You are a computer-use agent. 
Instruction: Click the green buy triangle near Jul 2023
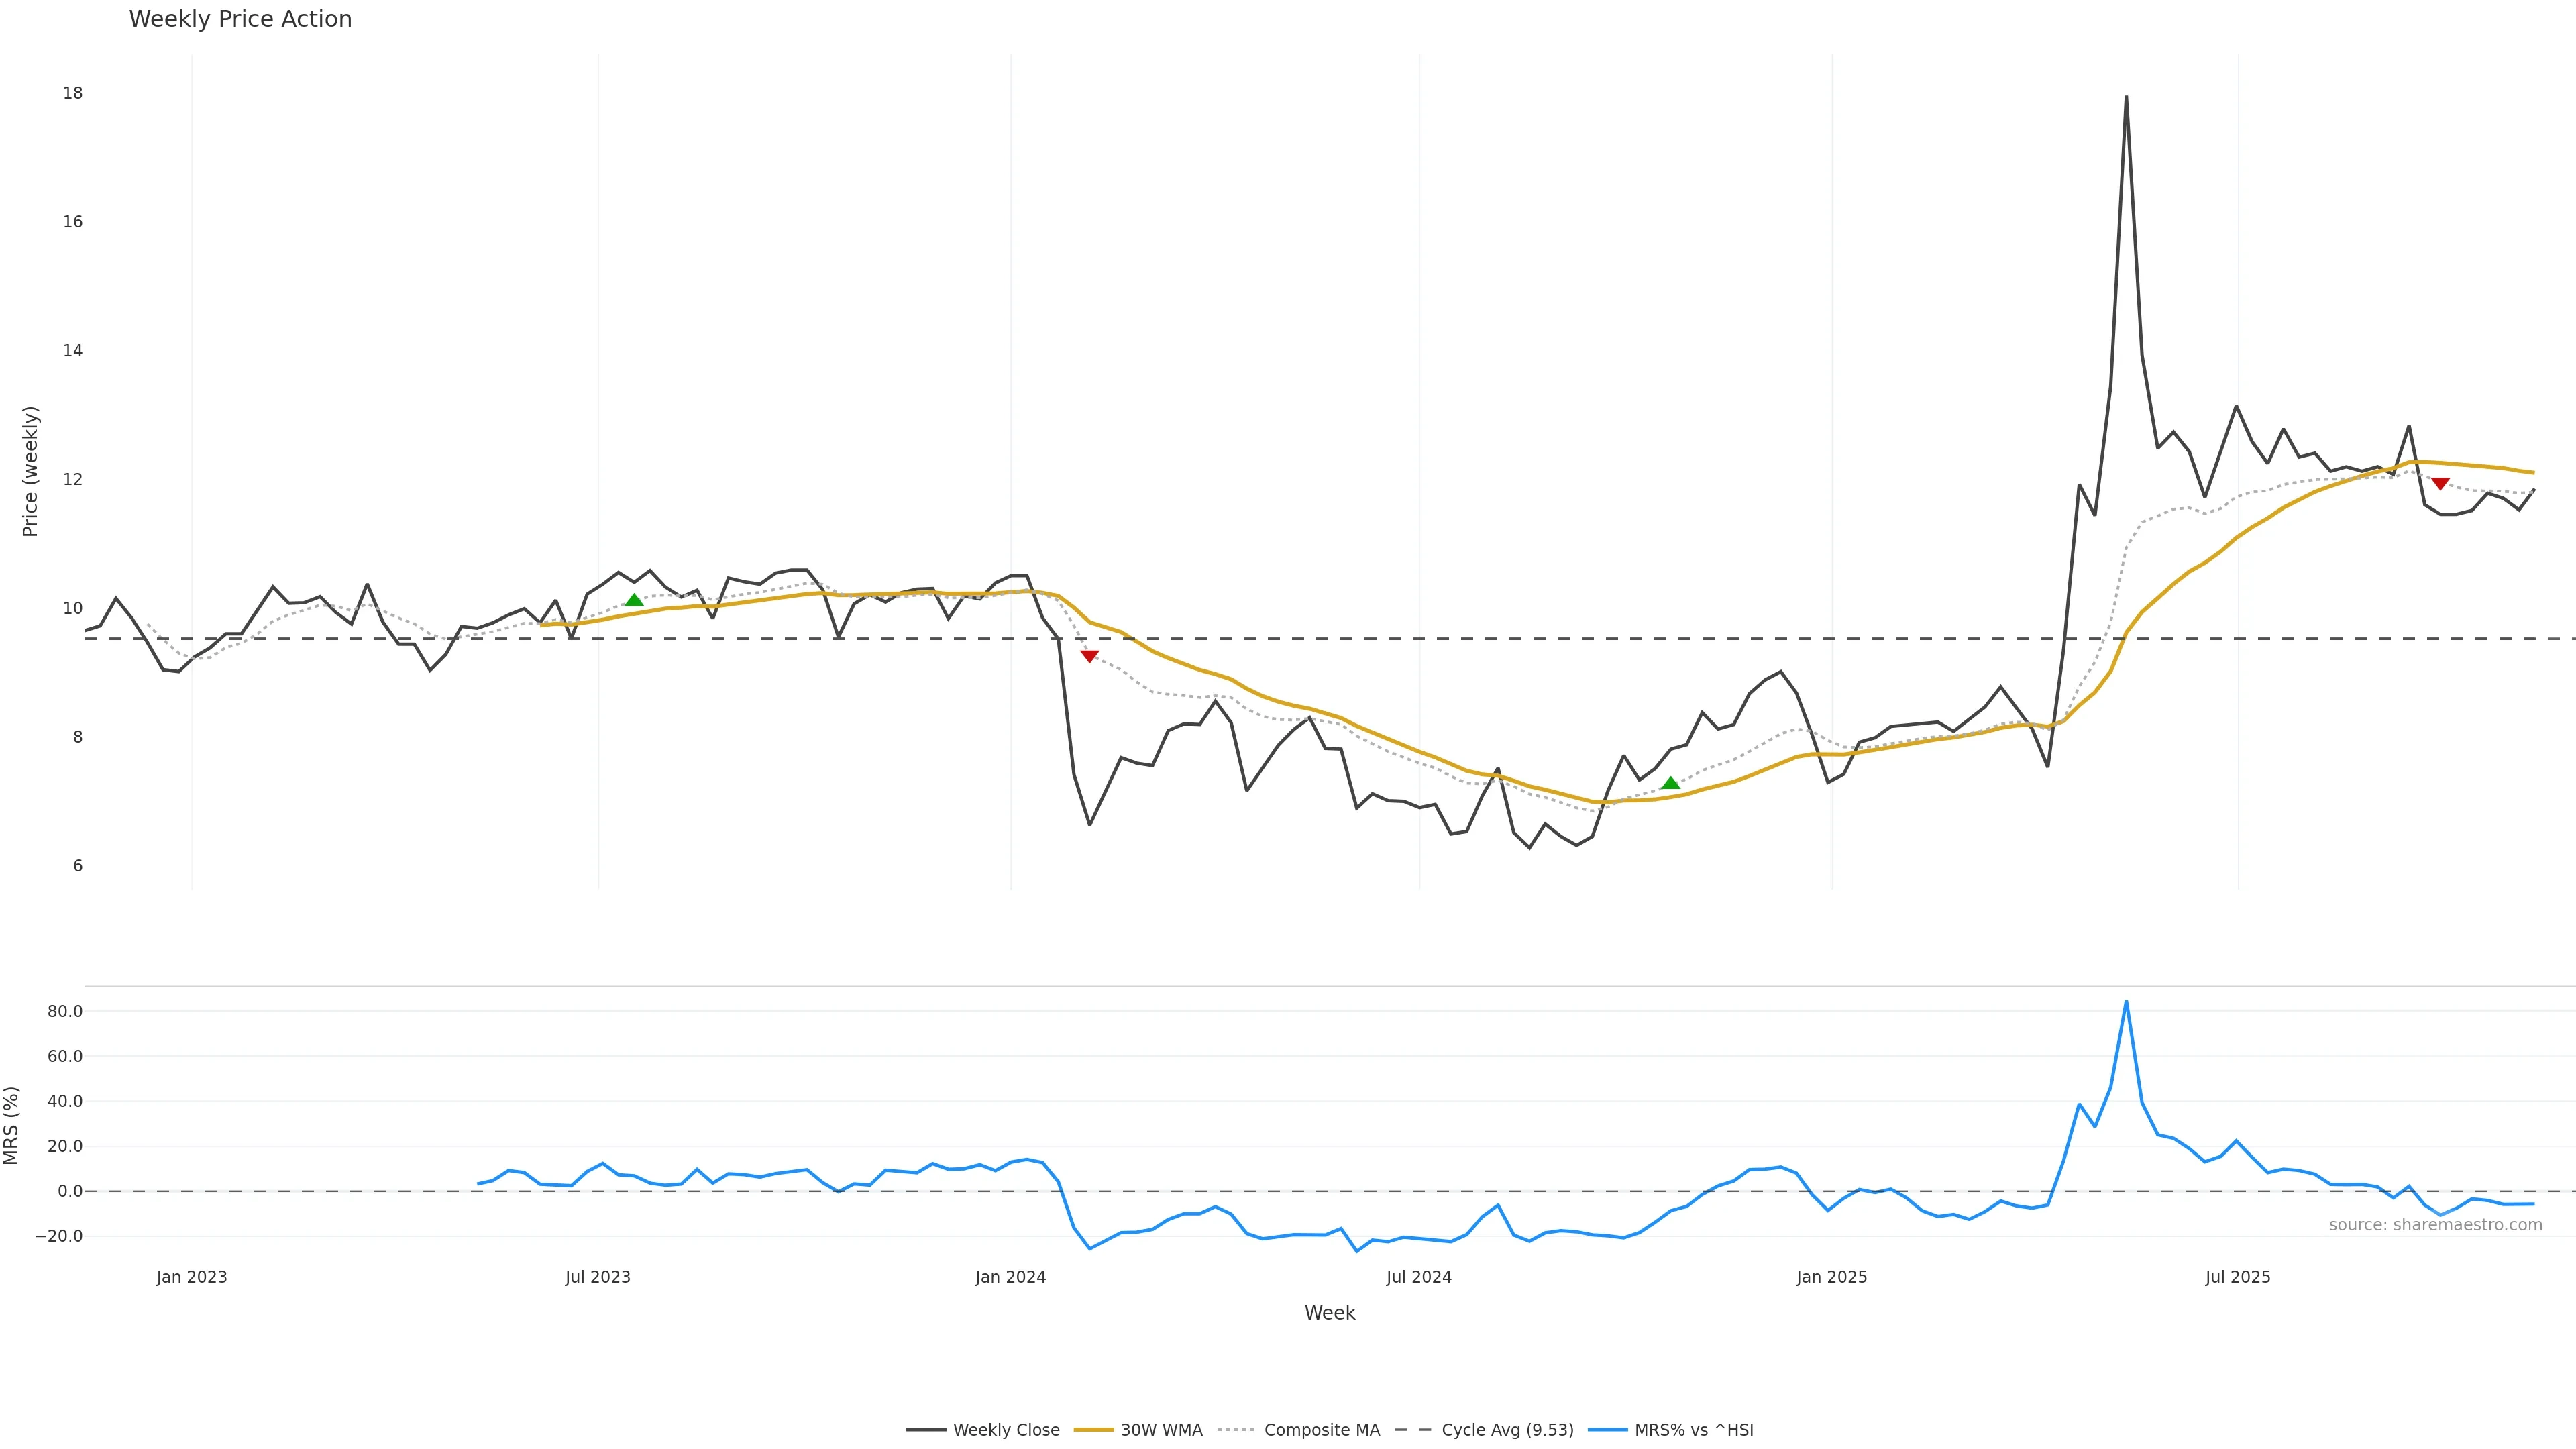[x=634, y=600]
